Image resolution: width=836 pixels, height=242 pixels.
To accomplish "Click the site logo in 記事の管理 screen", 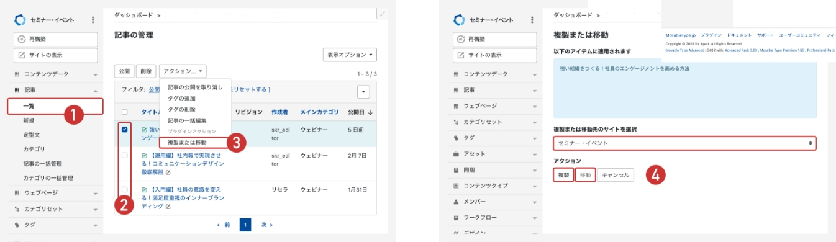I will tap(20, 20).
